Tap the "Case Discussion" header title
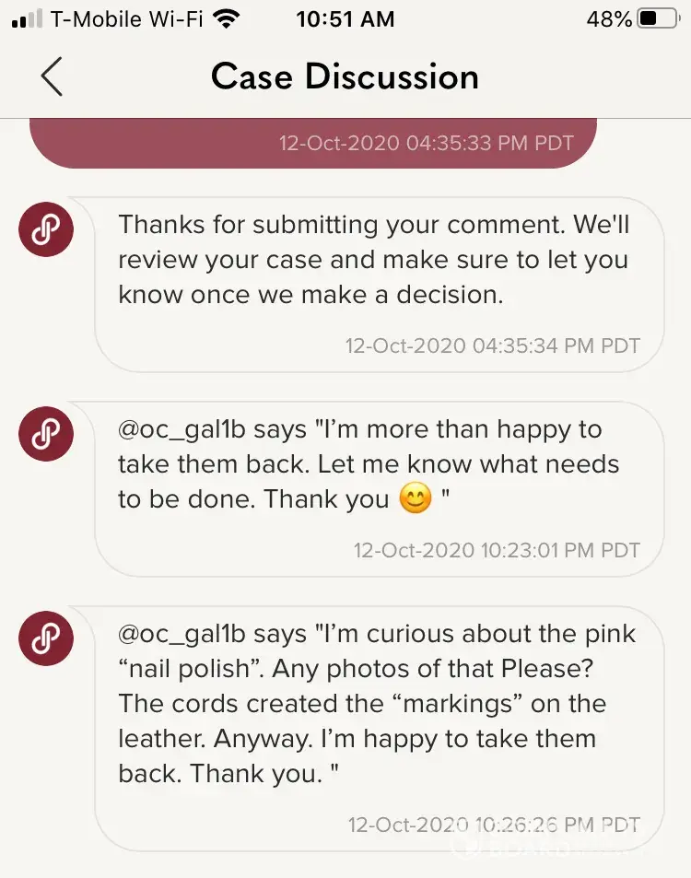The width and height of the screenshot is (691, 878). (x=345, y=76)
